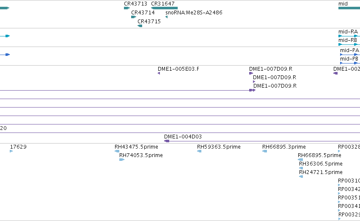The height and width of the screenshot is (221, 360).
Task: Open the CR43714 label
Action: click(143, 13)
